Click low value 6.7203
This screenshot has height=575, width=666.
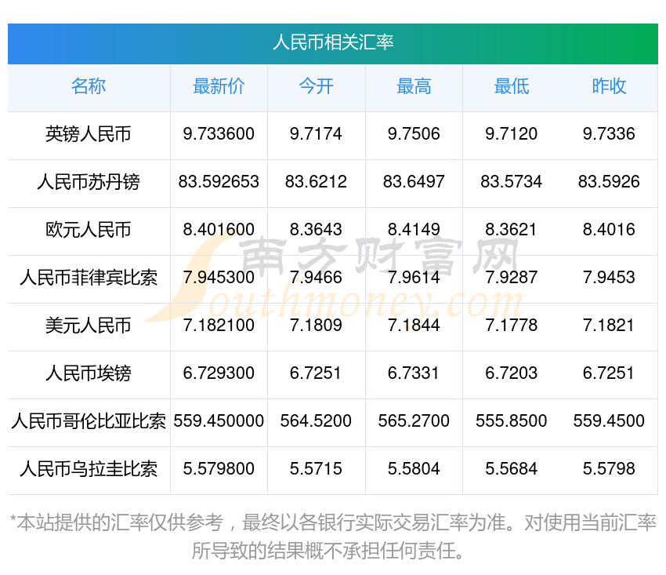[512, 373]
